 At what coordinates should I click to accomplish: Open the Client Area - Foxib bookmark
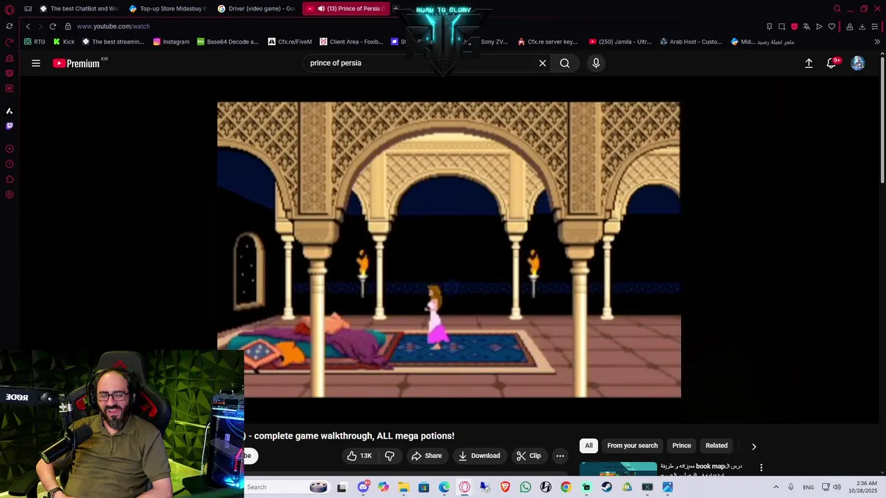(x=352, y=41)
